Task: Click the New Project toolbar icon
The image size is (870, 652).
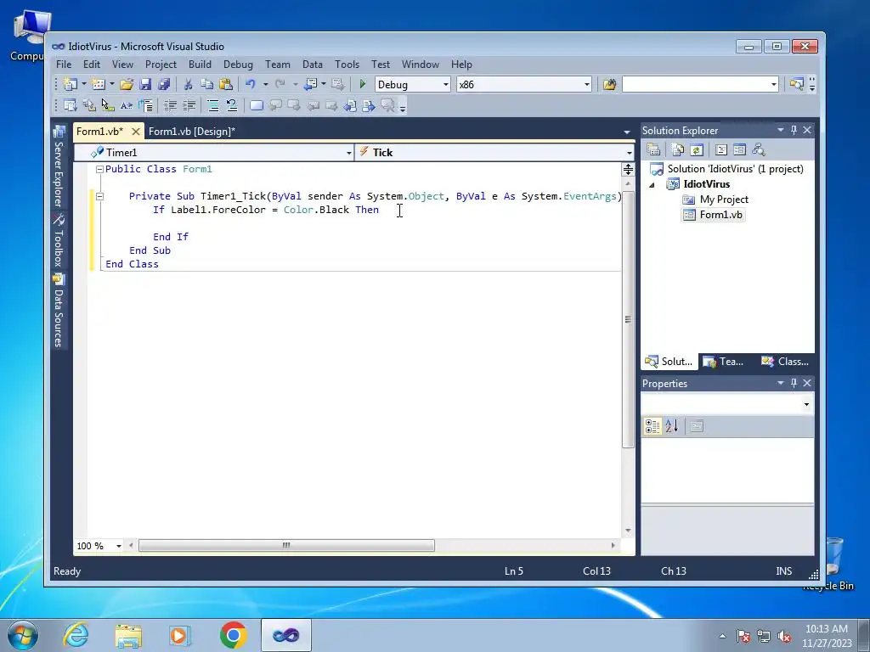Action: click(x=70, y=84)
